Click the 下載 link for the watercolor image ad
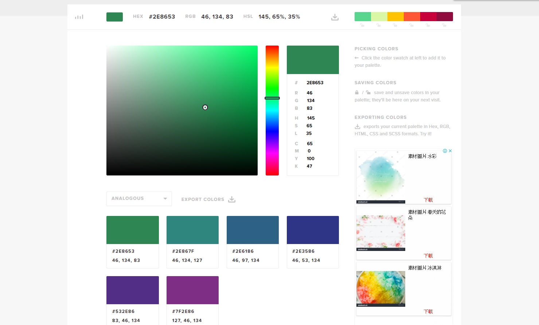 [x=428, y=200]
